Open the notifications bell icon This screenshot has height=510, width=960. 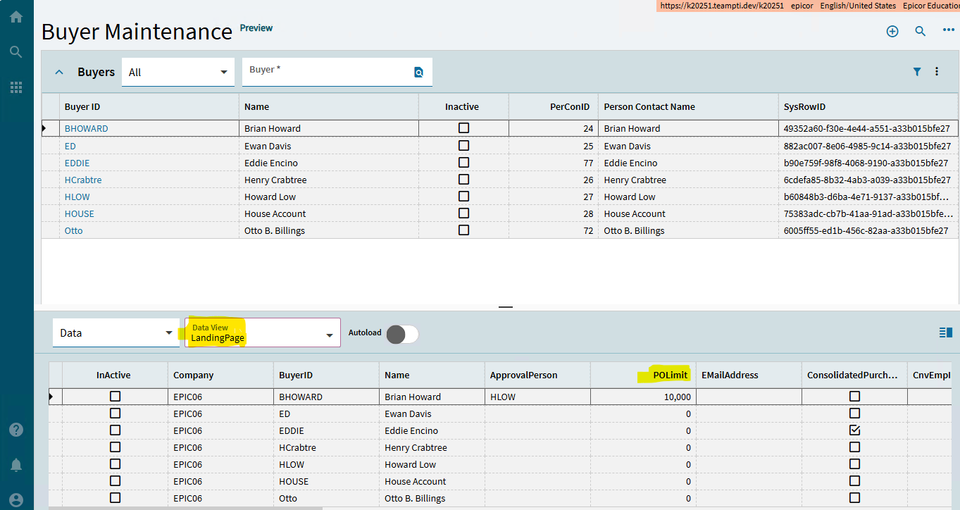[x=16, y=465]
